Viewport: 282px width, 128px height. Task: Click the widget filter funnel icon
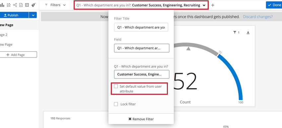[x=235, y=33]
